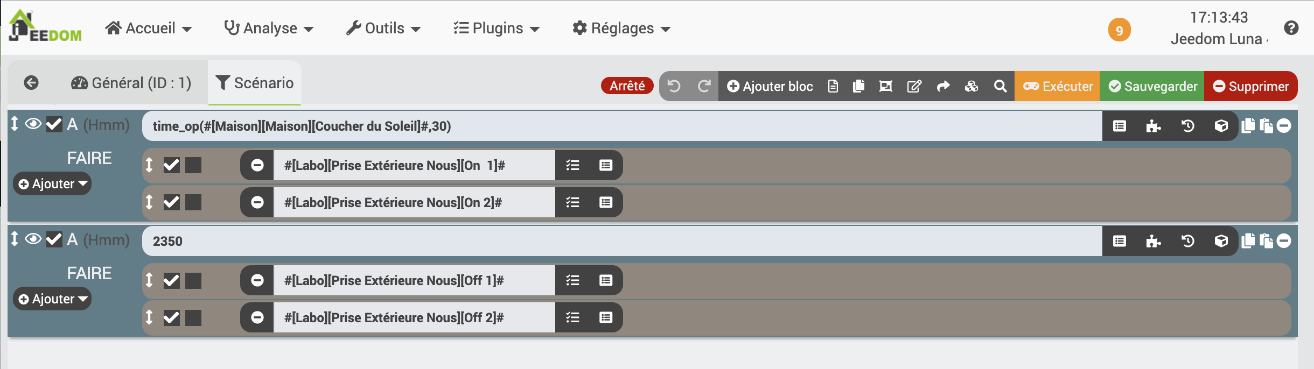
Task: Toggle the eye icon on the 2350 block
Action: pos(33,239)
